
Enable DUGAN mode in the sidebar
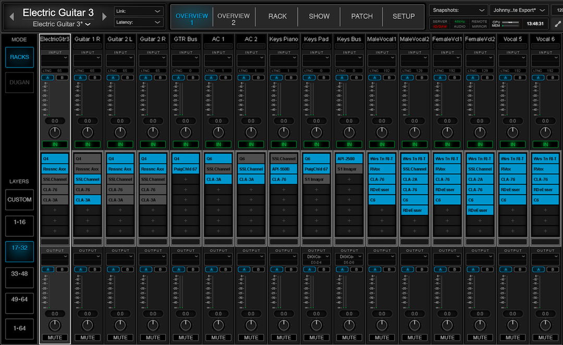click(19, 82)
